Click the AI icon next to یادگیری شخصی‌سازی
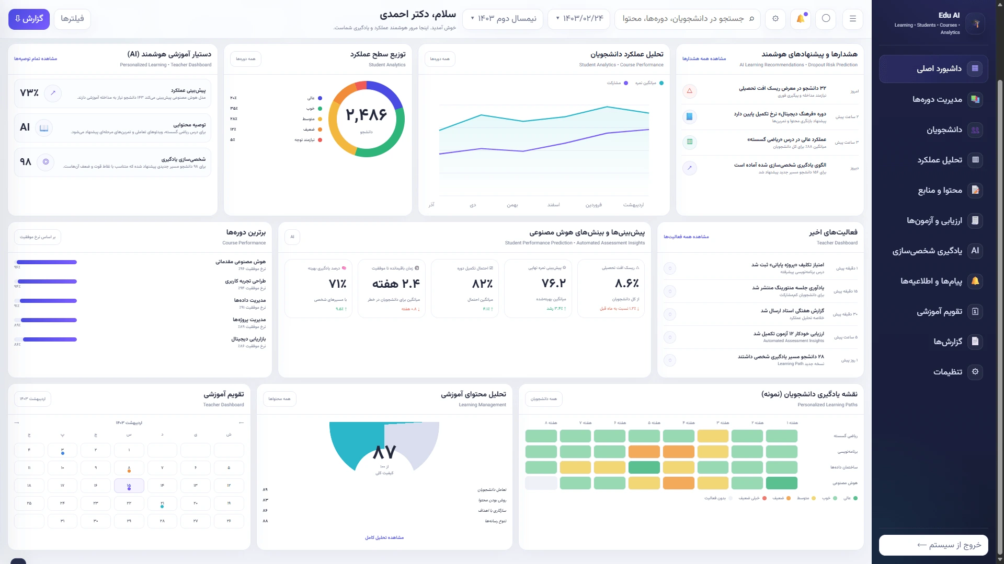1004x564 pixels. pos(975,251)
